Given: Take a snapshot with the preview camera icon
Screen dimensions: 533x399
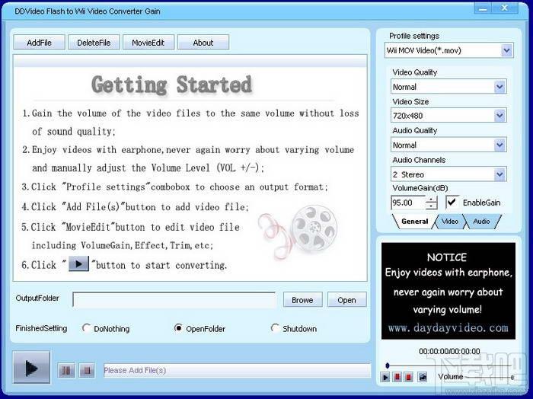Looking at the screenshot, I should [x=422, y=377].
